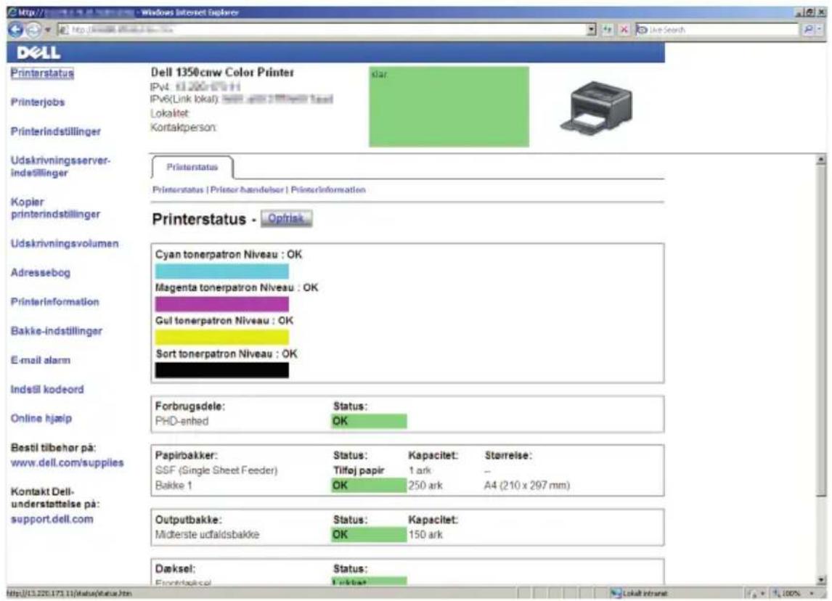Click the 'A4 (210 x 297 mm)' size

527,486
